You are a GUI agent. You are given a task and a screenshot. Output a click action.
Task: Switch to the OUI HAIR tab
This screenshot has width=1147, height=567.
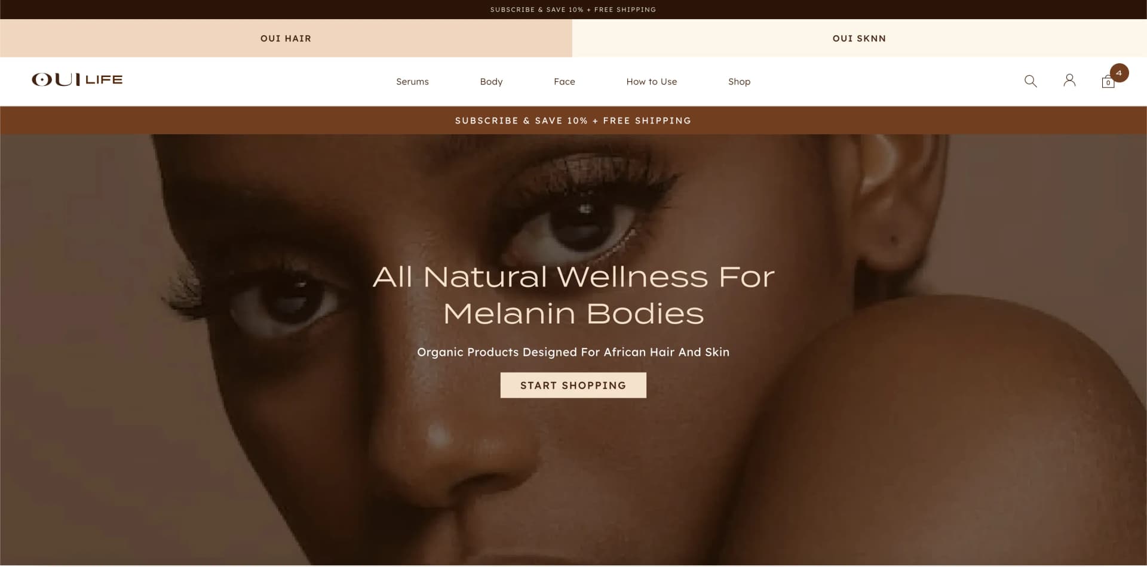(286, 38)
